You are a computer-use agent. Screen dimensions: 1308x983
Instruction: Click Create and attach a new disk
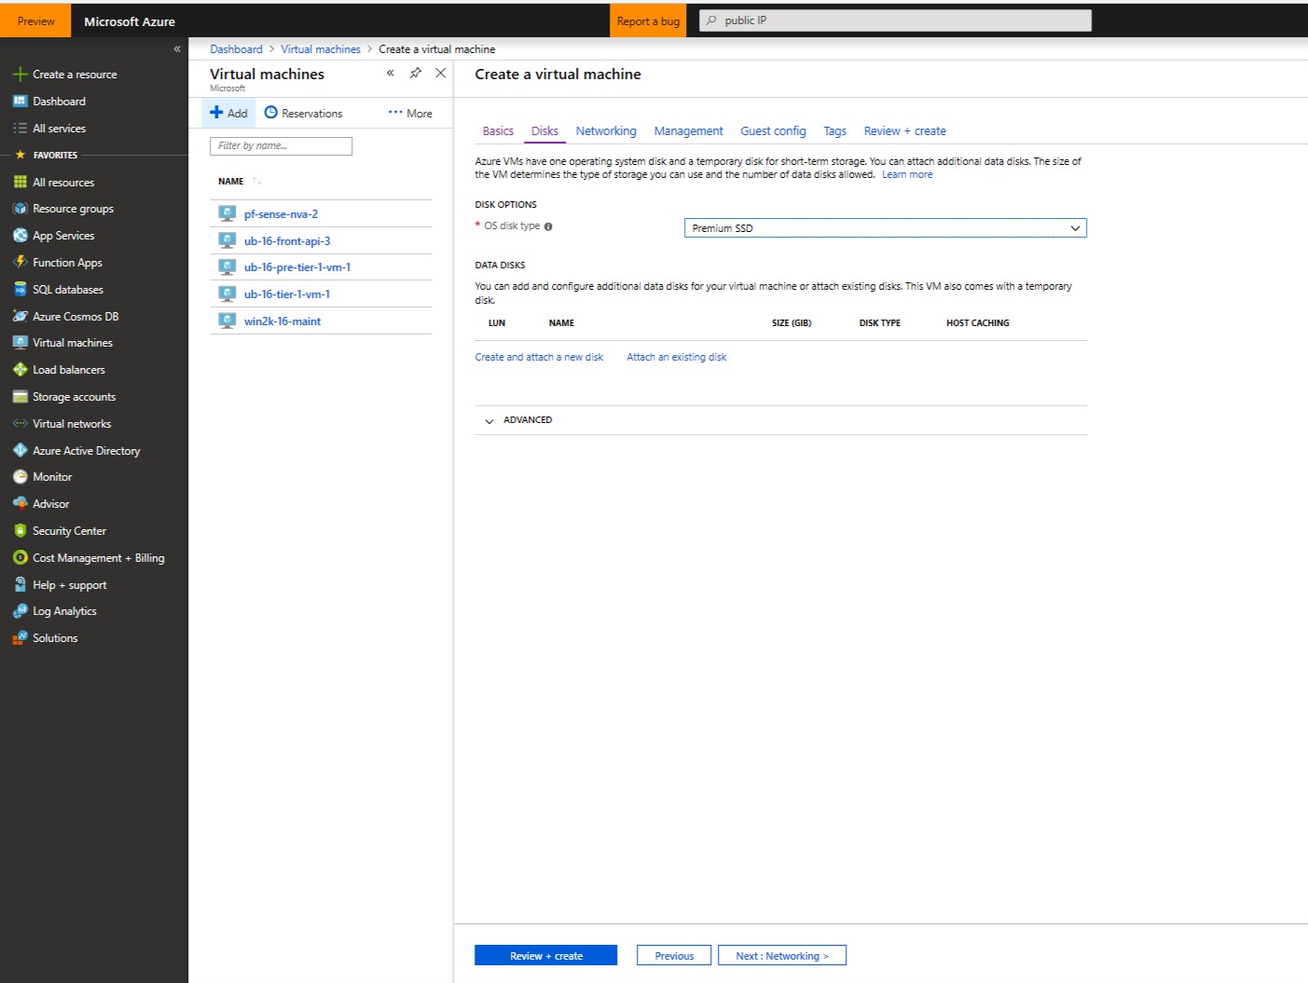pyautogui.click(x=539, y=358)
